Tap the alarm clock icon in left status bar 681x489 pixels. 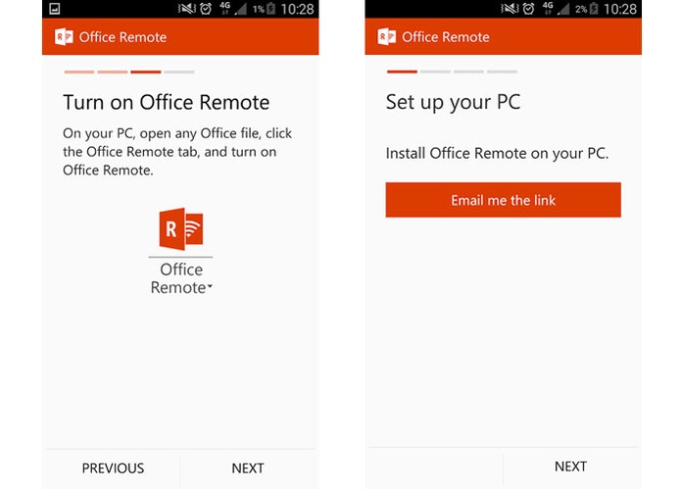click(x=206, y=9)
